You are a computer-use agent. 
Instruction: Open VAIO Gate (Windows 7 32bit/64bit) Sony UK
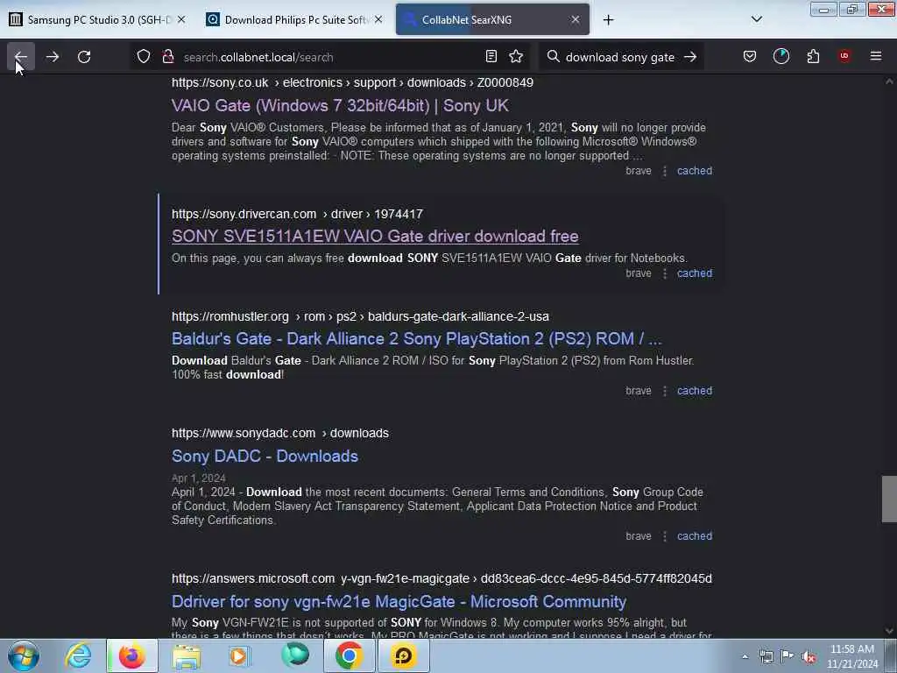click(340, 105)
